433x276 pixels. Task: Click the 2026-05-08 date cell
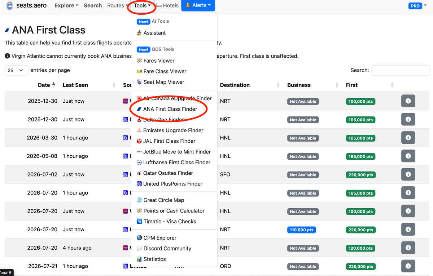[42, 156]
